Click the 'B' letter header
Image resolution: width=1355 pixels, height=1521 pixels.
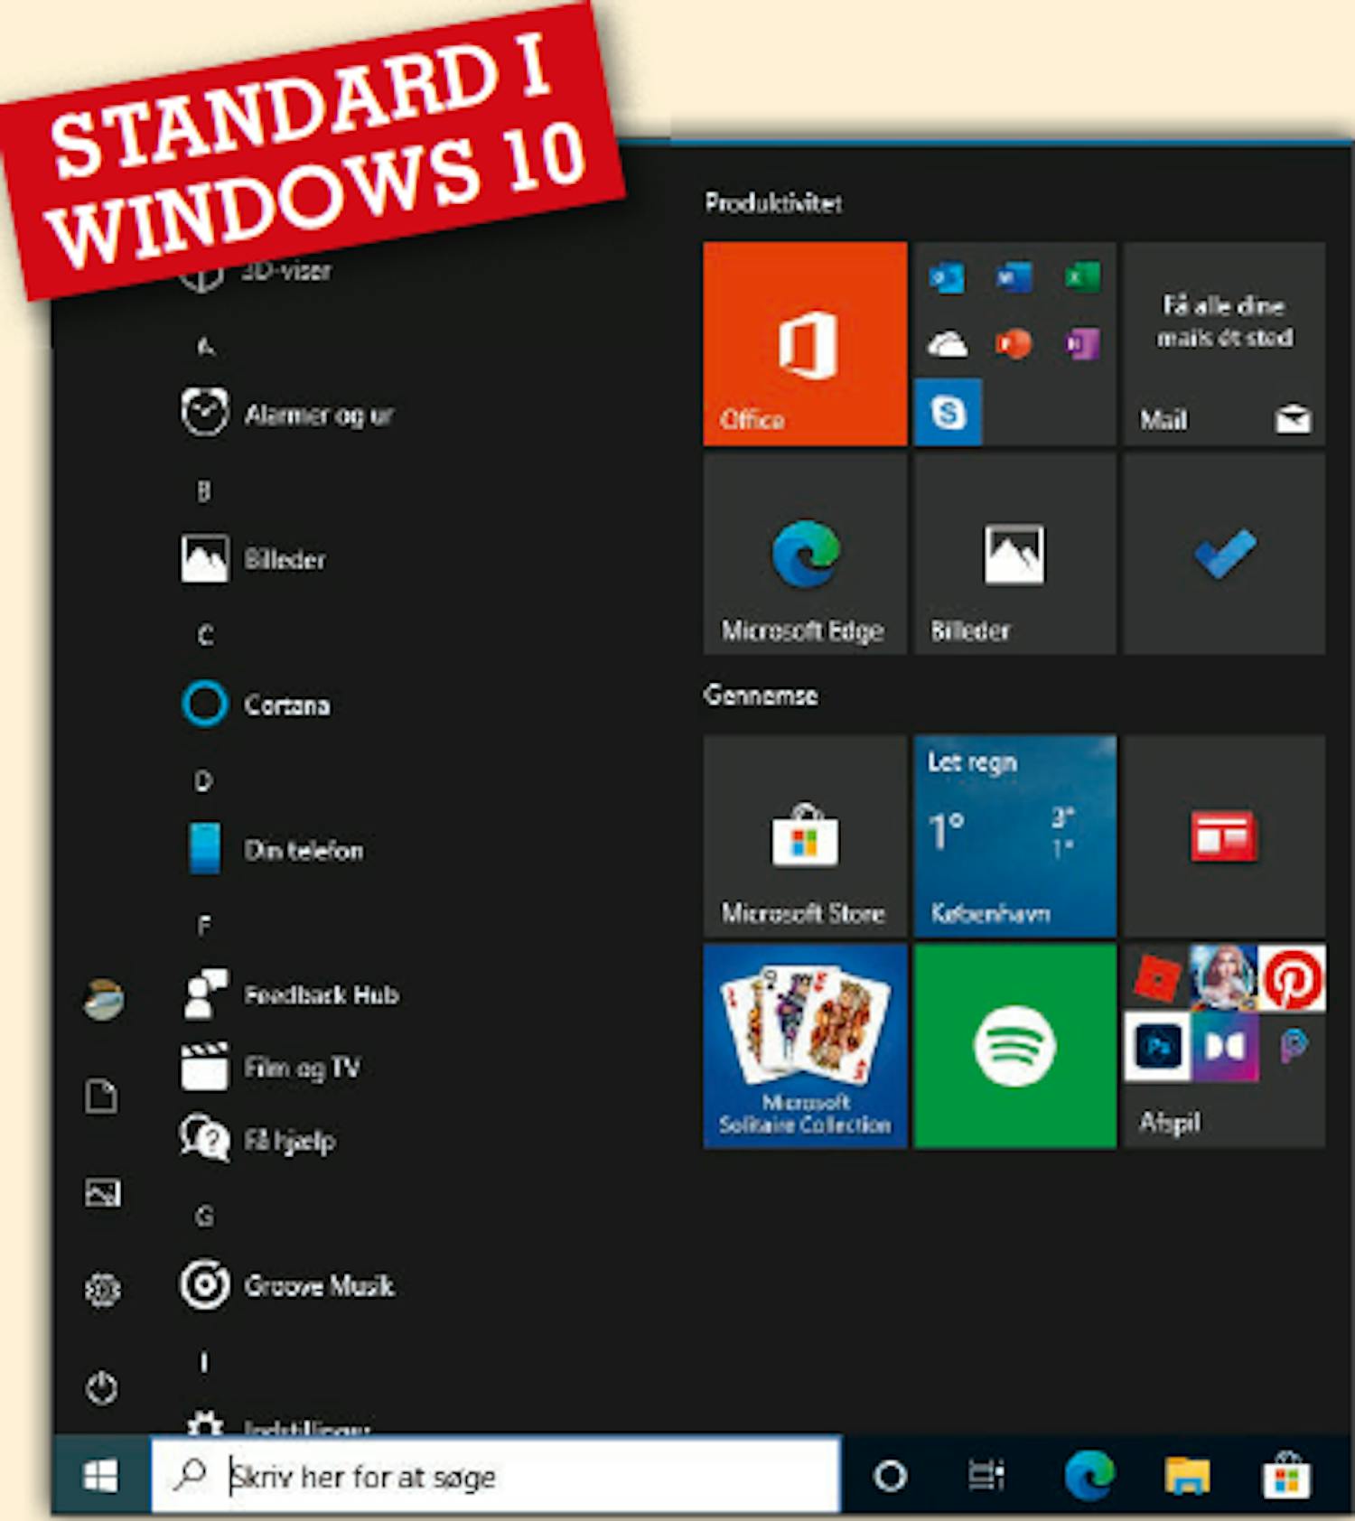click(204, 490)
